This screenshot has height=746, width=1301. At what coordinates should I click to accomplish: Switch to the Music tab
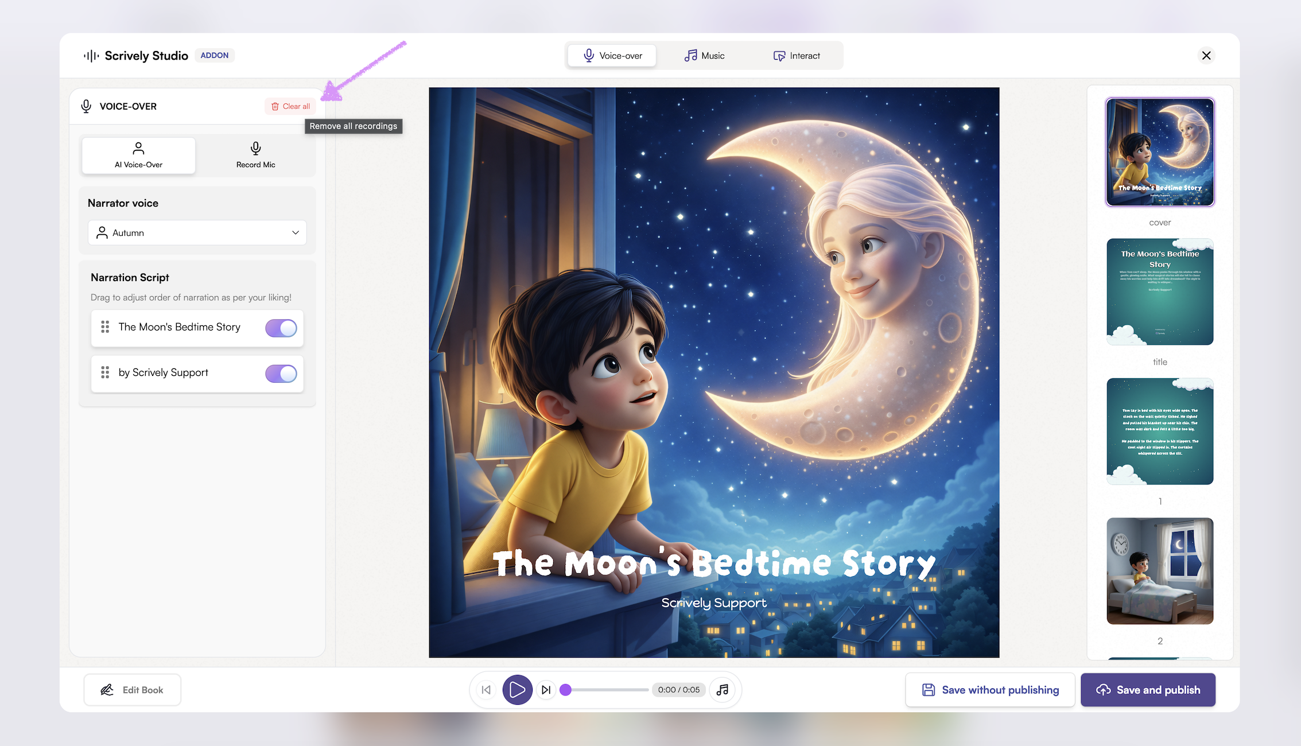tap(704, 56)
